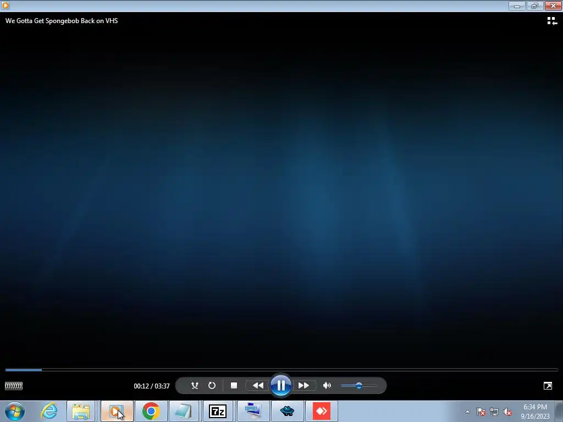Switch to Library view icon
Image resolution: width=563 pixels, height=422 pixels.
pyautogui.click(x=552, y=21)
